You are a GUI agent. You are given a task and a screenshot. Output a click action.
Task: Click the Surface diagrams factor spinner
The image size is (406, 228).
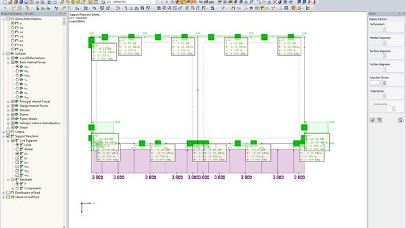pos(384,56)
